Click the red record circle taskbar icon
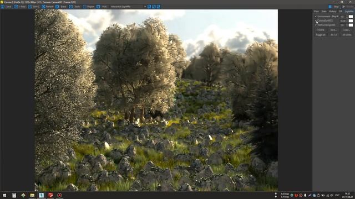Screen dimensions: 355x199 (x=59, y=195)
